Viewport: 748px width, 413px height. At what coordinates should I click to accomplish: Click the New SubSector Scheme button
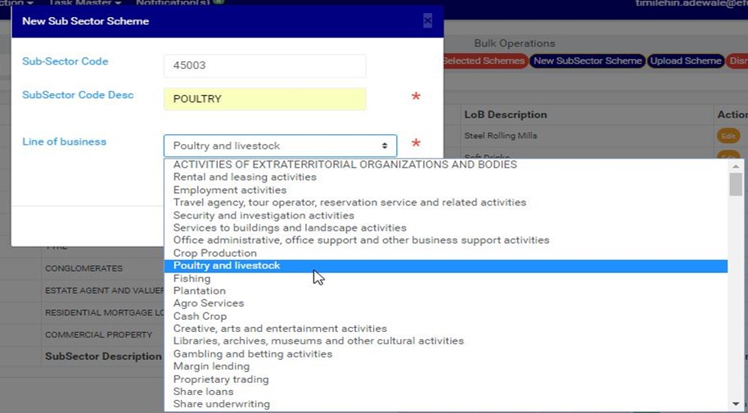point(588,61)
